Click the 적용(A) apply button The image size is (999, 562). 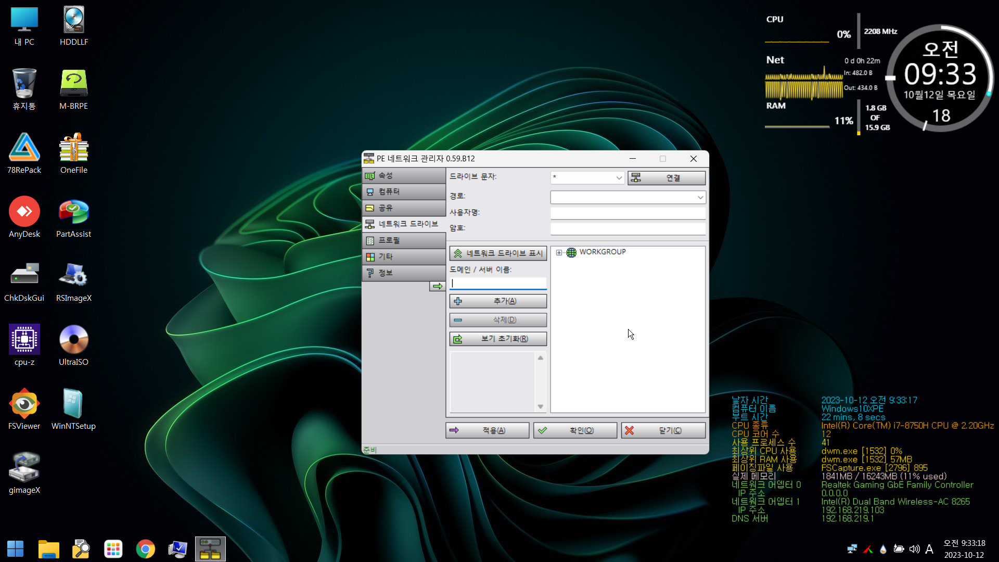tap(488, 430)
